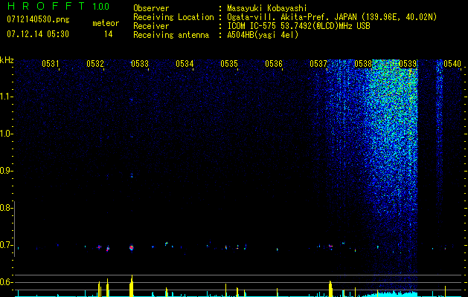468x297 pixels.
Task: Click the Observer label
Action: [x=151, y=8]
